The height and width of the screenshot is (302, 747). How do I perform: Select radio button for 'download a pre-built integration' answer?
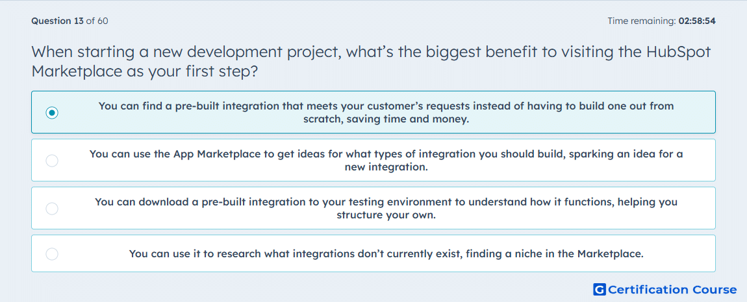(x=52, y=209)
